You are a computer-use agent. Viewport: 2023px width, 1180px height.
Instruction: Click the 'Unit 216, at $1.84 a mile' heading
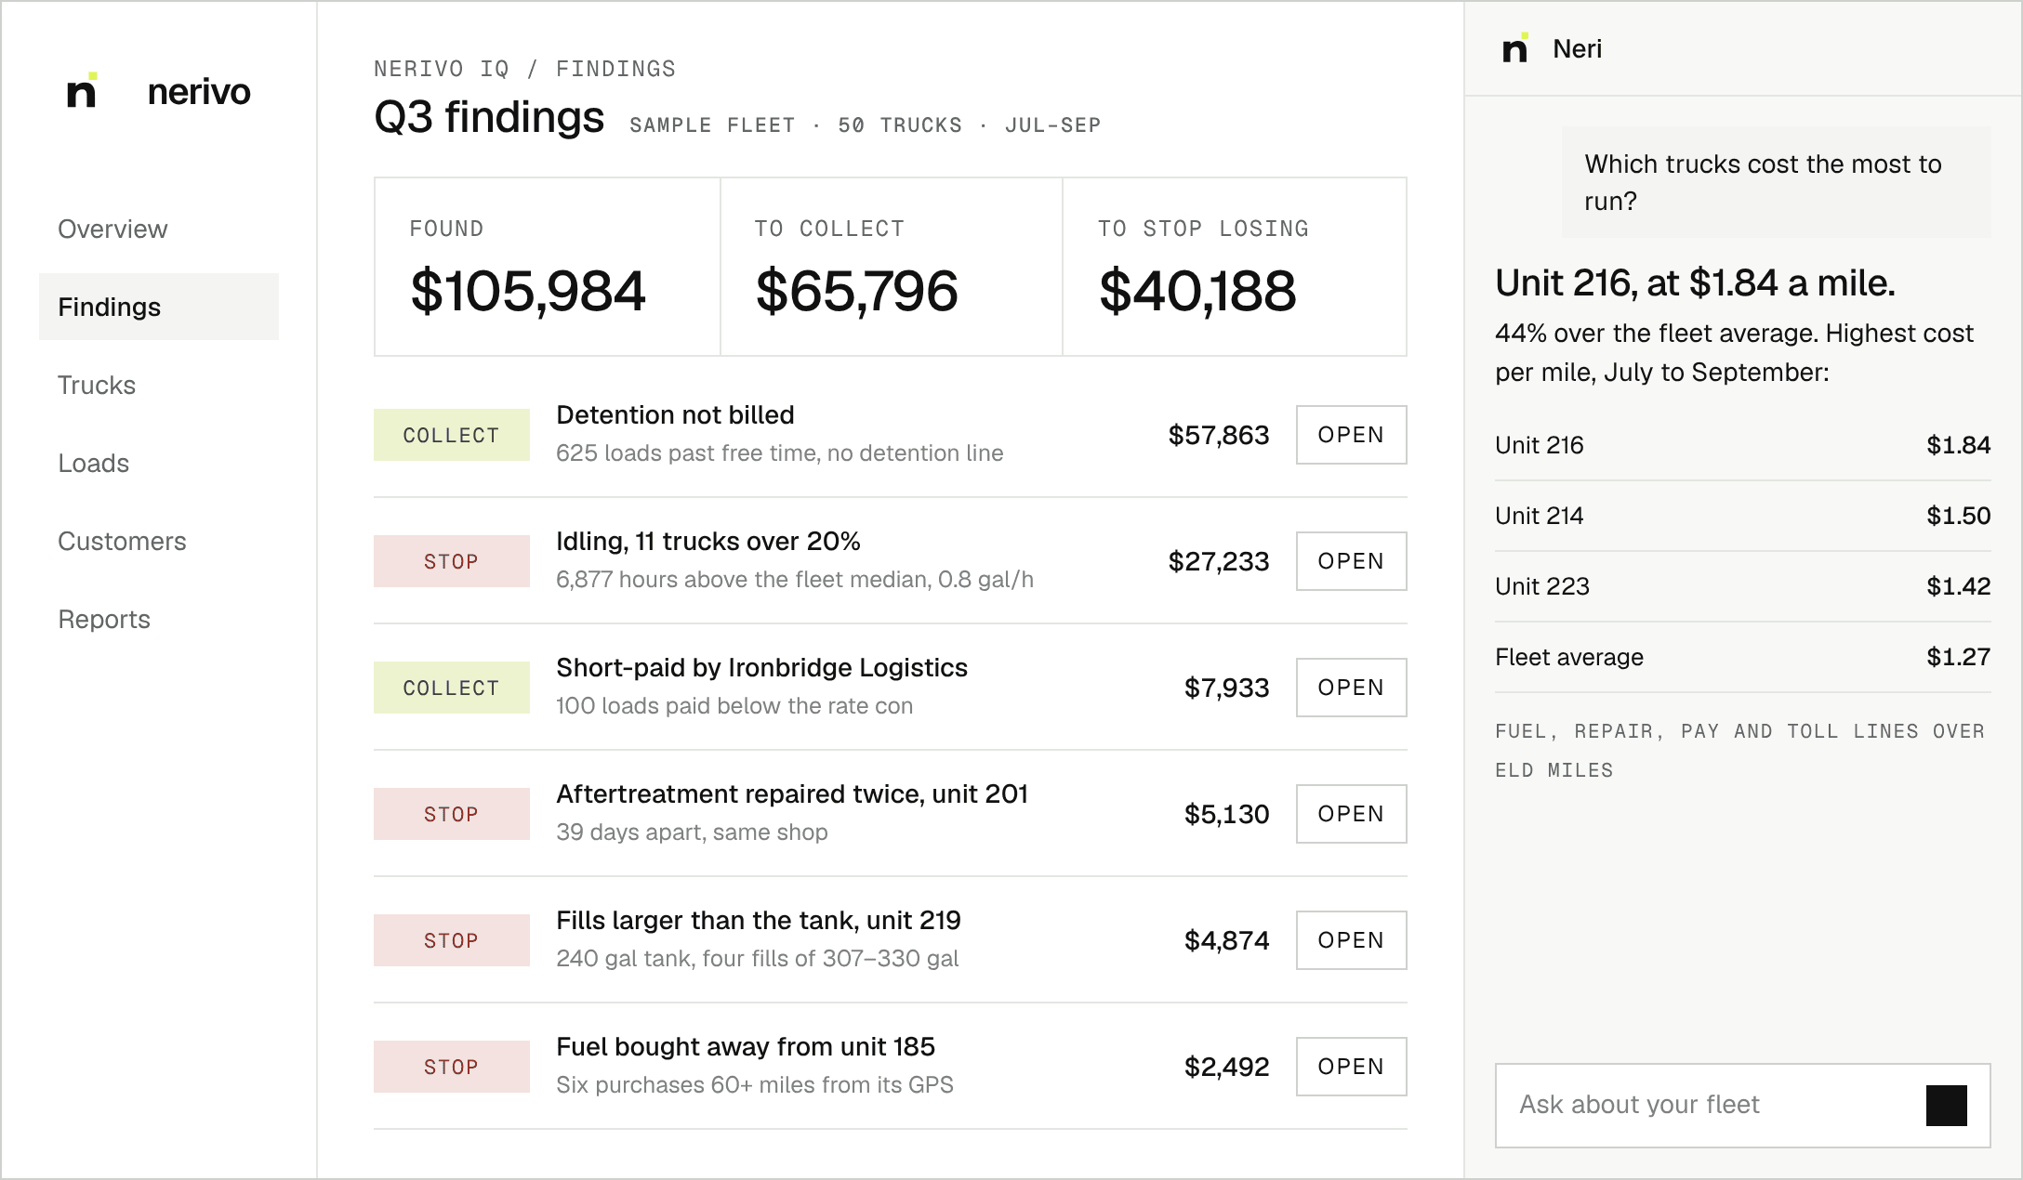(1695, 283)
